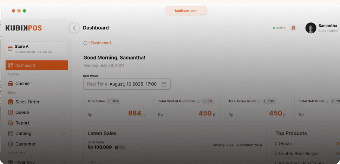This screenshot has width=340, height=164.
Task: Click the Customer smiley icon
Action: [11, 144]
